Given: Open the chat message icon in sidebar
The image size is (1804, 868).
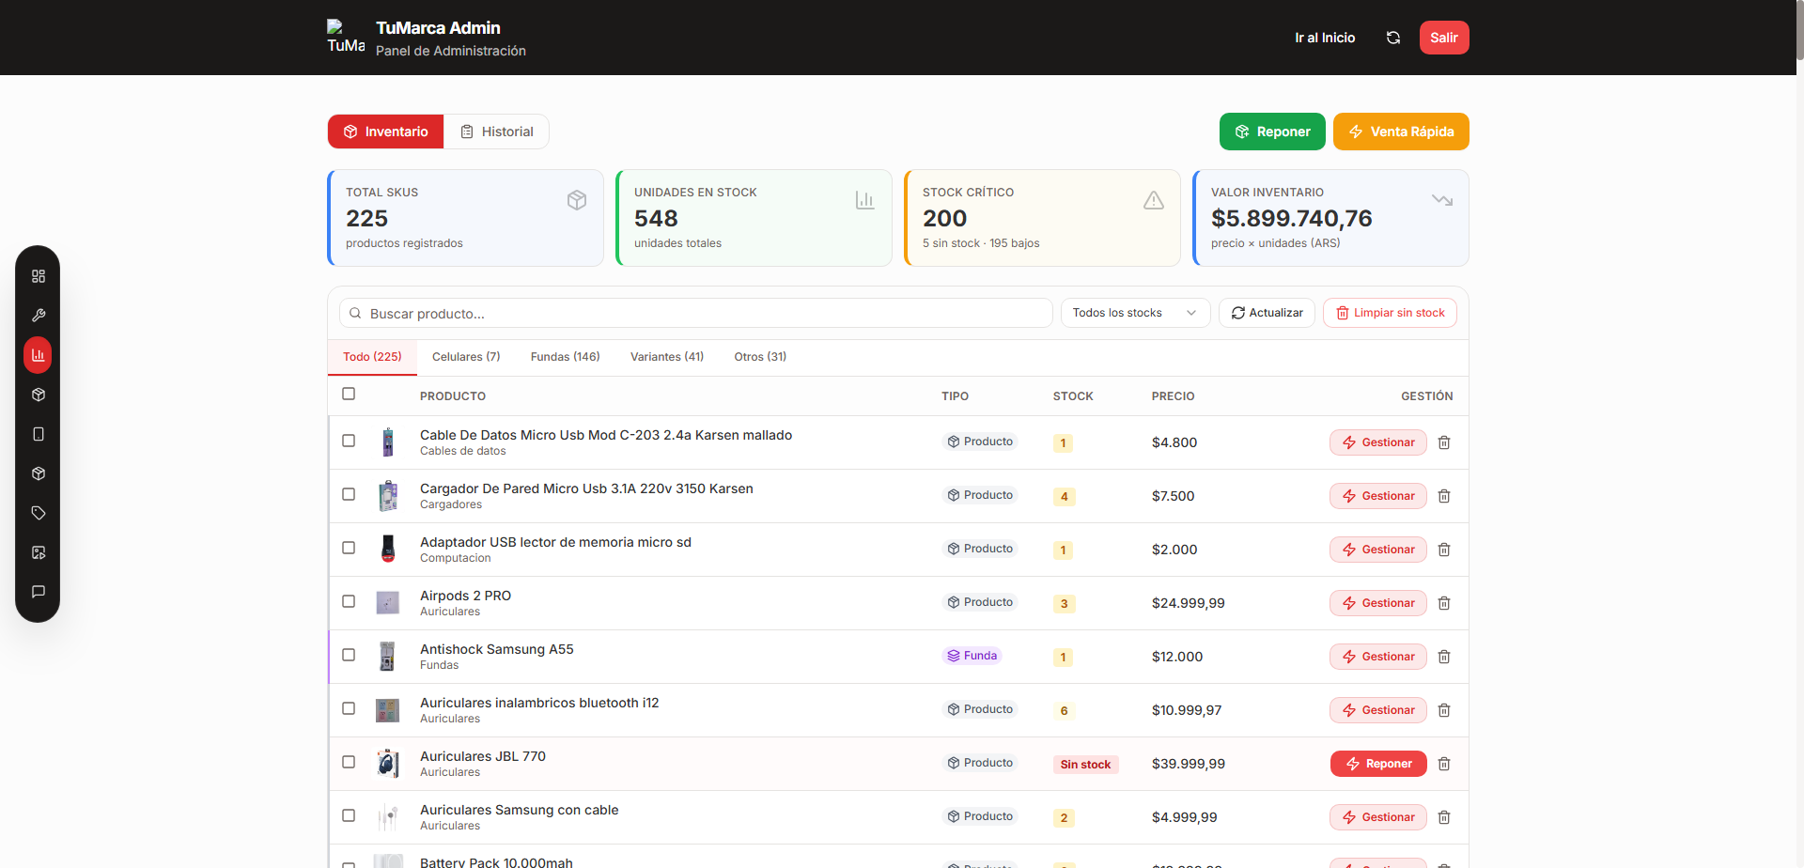Looking at the screenshot, I should 39,592.
